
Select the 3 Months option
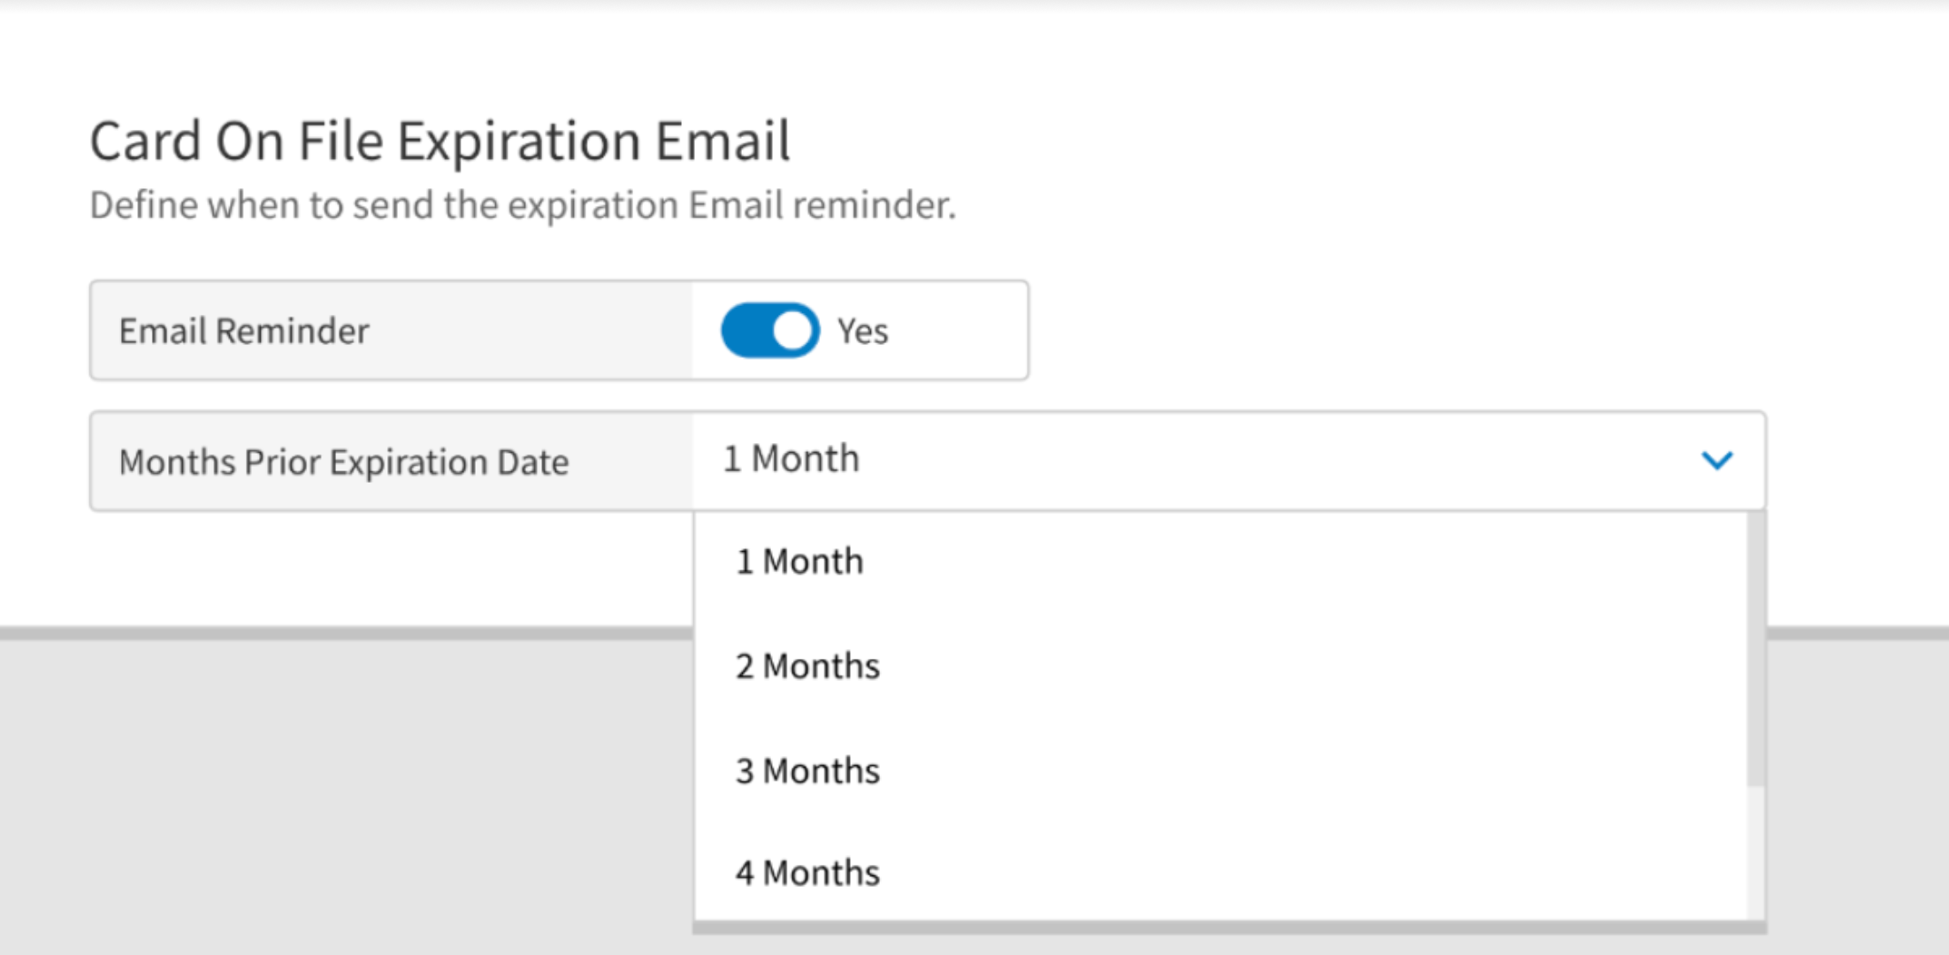point(806,769)
